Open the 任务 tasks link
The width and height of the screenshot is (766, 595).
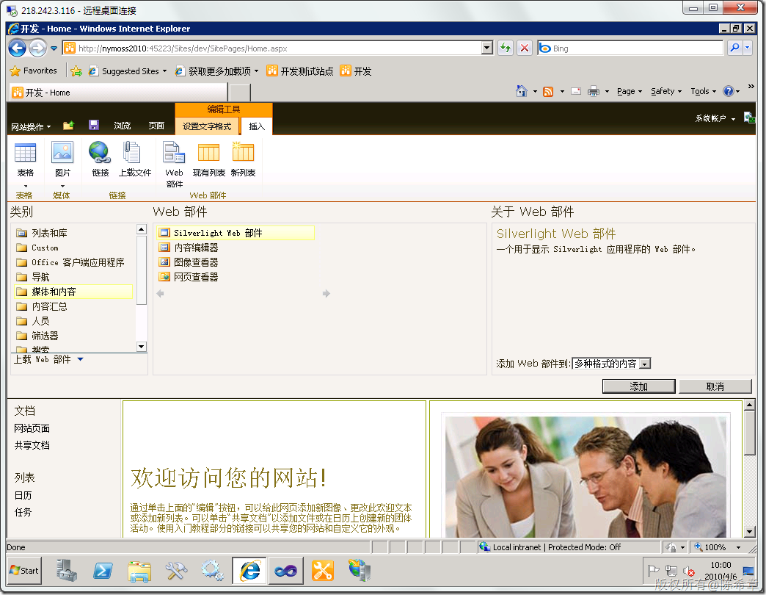point(23,512)
